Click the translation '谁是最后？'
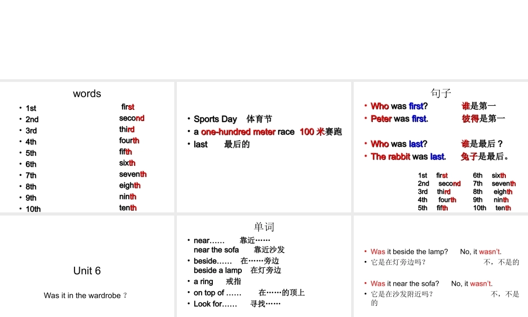Viewport: 528px width, 317px height. pos(482,144)
